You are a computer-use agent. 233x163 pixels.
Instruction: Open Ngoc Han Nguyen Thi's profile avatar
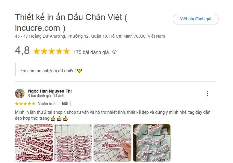click(20, 93)
